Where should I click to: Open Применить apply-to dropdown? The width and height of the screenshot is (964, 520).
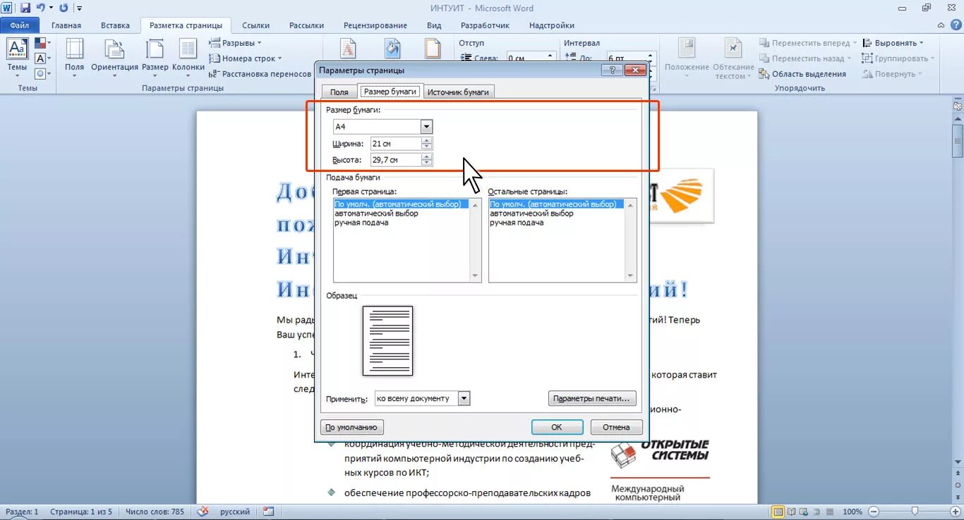[464, 398]
